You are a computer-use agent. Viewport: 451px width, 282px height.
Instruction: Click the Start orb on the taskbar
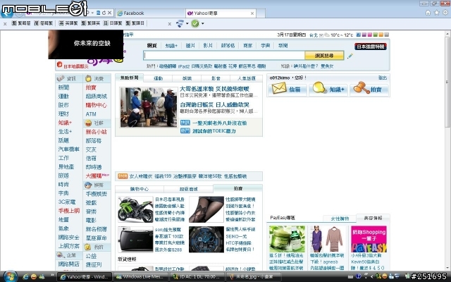pos(10,276)
